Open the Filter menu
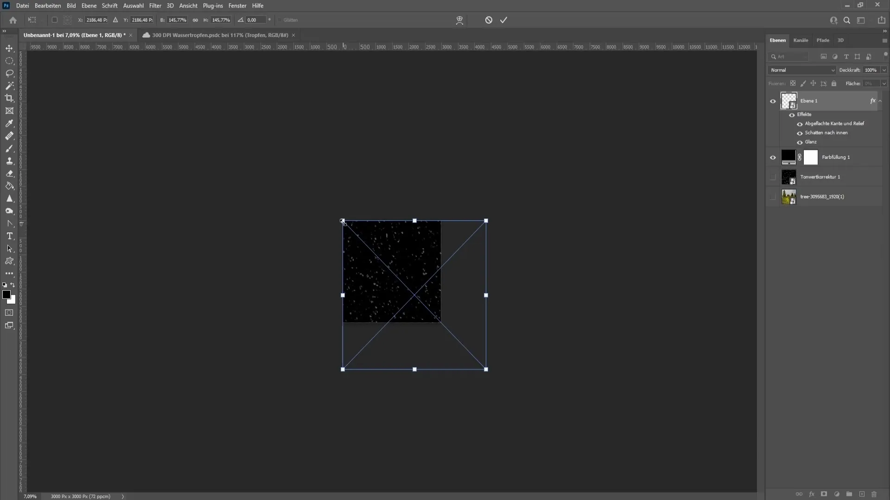 (155, 6)
